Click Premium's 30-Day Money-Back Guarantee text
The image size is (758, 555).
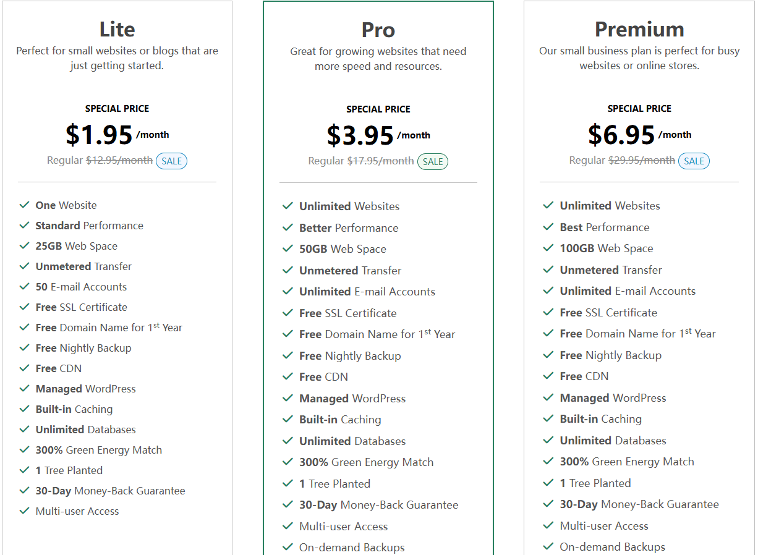tap(639, 504)
